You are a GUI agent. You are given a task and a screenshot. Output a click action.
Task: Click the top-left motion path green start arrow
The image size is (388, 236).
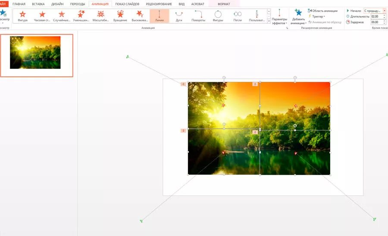point(128,57)
